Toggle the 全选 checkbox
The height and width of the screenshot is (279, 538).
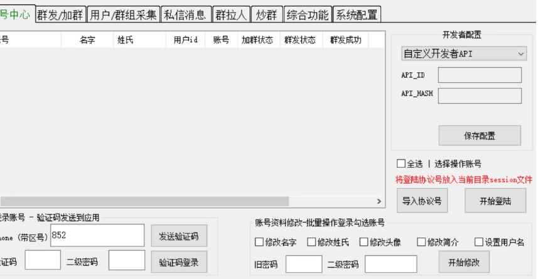(401, 164)
